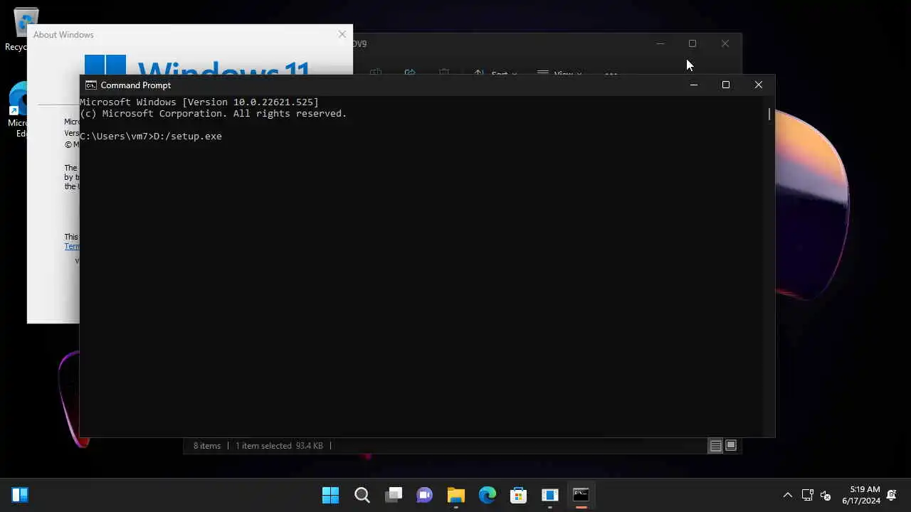Show hidden system tray icons

point(788,495)
